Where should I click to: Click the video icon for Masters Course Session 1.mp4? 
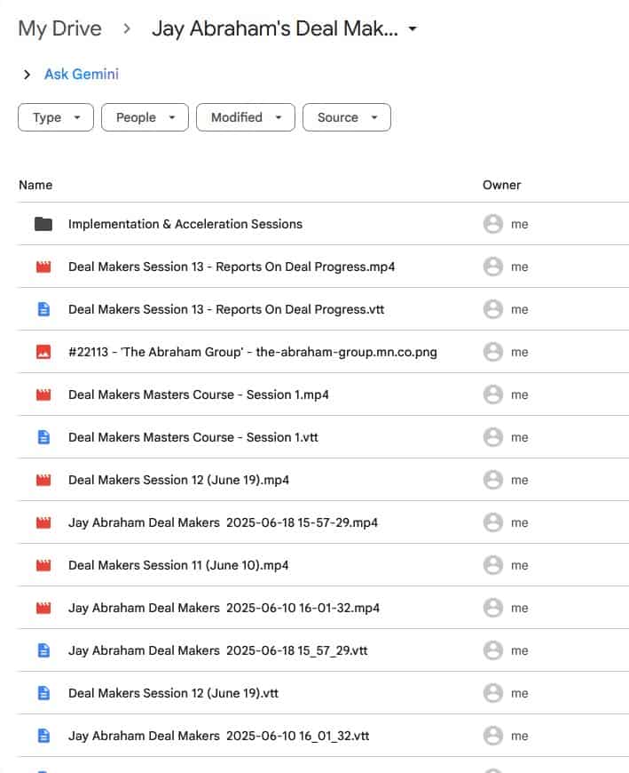(x=43, y=394)
